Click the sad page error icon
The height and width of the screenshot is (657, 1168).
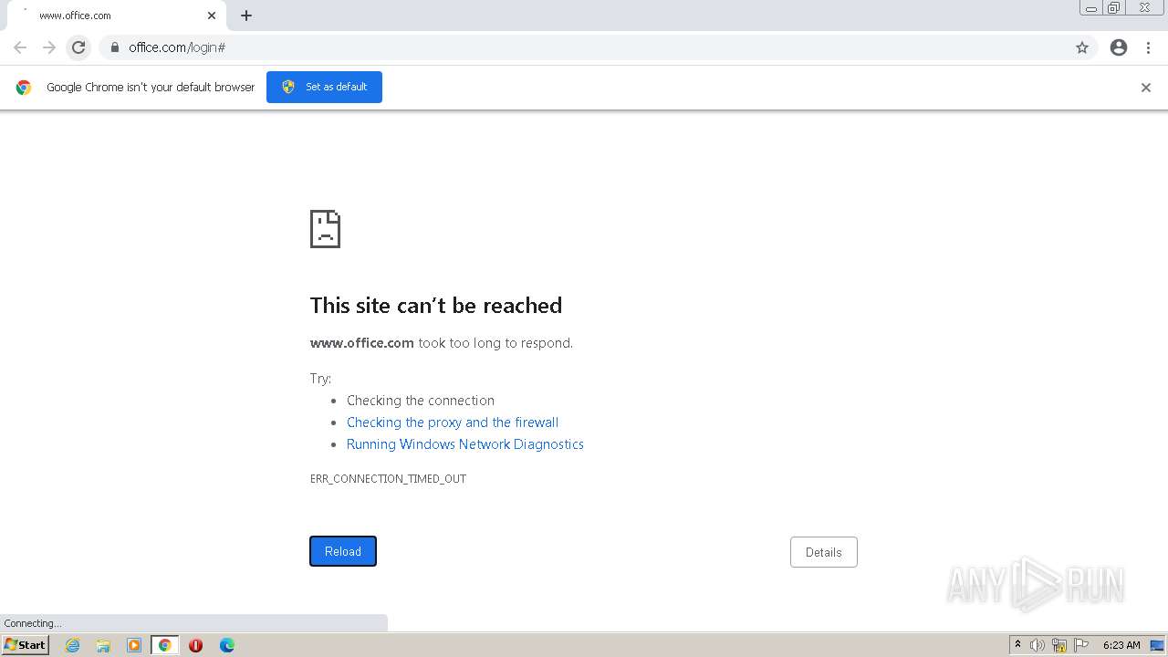[x=325, y=229]
